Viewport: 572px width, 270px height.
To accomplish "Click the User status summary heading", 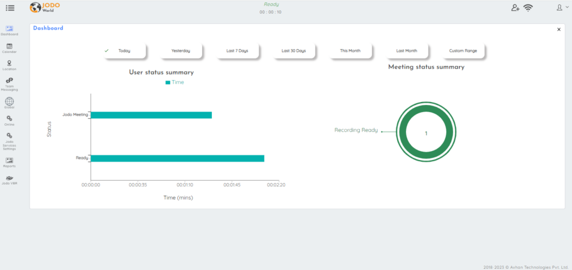I will point(161,72).
